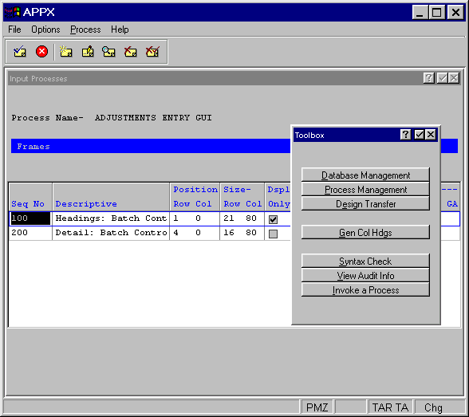Click the Toolbox title bar
This screenshot has height=417, width=469.
[346, 135]
